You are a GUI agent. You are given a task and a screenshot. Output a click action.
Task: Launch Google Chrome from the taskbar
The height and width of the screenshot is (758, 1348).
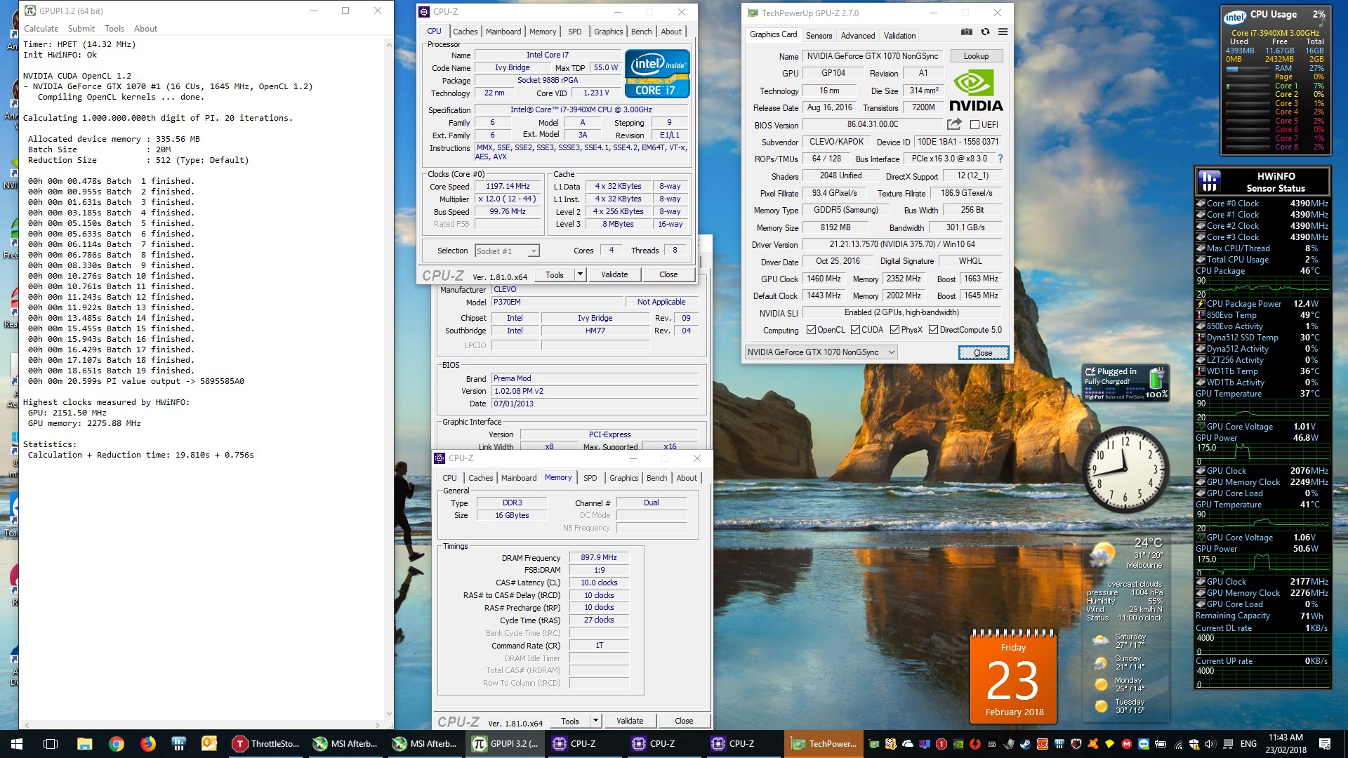(117, 744)
